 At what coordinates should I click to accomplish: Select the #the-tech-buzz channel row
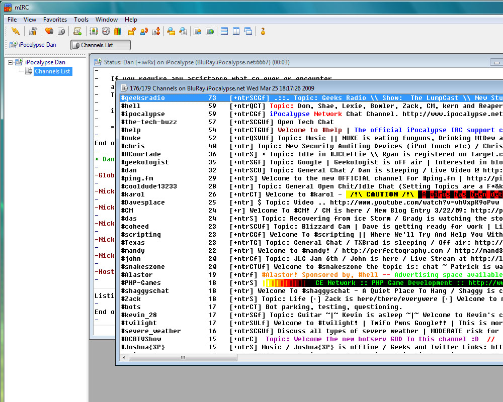click(311, 122)
